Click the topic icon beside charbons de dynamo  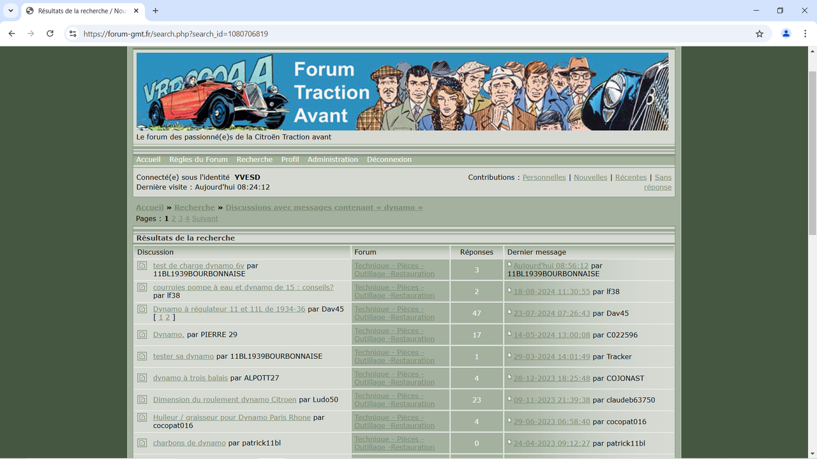click(x=142, y=443)
